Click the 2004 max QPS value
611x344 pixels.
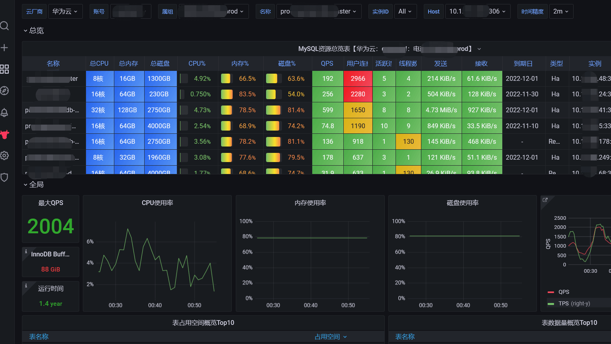click(x=51, y=227)
